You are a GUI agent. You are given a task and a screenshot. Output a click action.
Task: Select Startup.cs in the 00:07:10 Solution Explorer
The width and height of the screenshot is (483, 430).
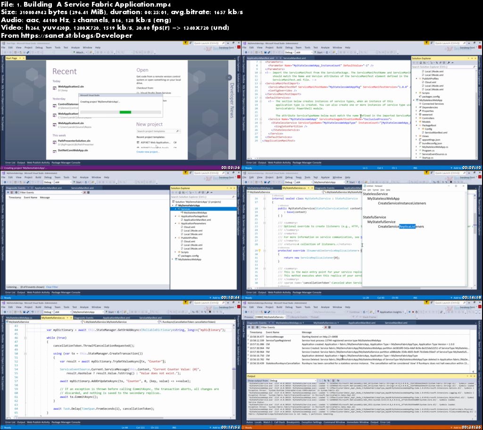click(427, 158)
